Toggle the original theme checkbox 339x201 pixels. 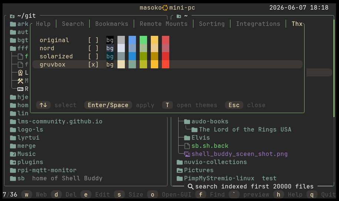93,40
